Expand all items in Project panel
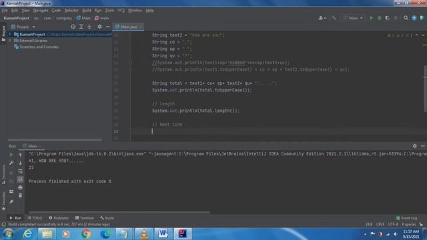The height and width of the screenshot is (240, 427). 81,27
